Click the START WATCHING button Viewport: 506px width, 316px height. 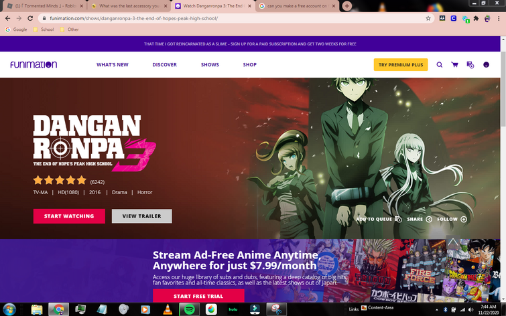(69, 216)
